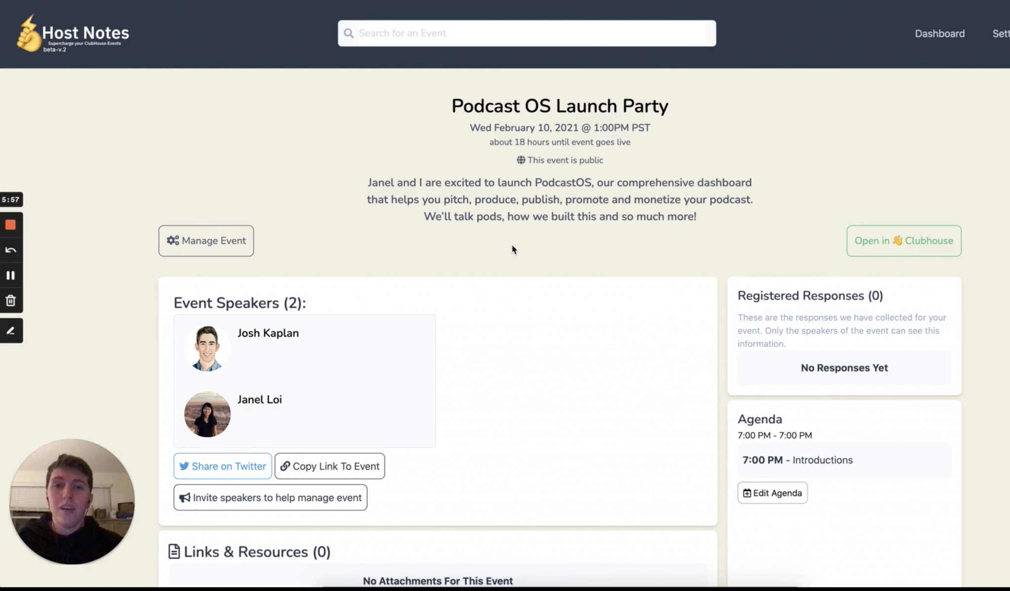Click the No Attachments For This Event text
The height and width of the screenshot is (591, 1010).
(438, 581)
